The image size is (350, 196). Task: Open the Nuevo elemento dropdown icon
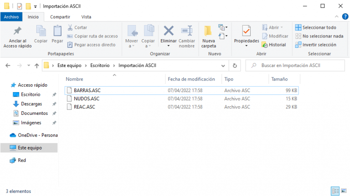223,27
